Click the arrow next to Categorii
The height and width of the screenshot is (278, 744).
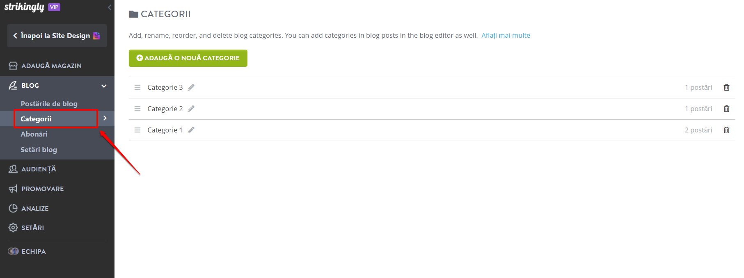pyautogui.click(x=105, y=118)
